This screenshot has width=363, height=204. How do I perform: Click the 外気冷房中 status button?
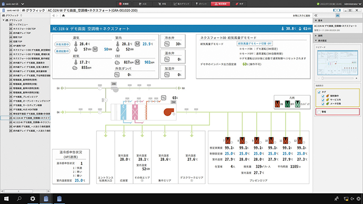click(62, 44)
